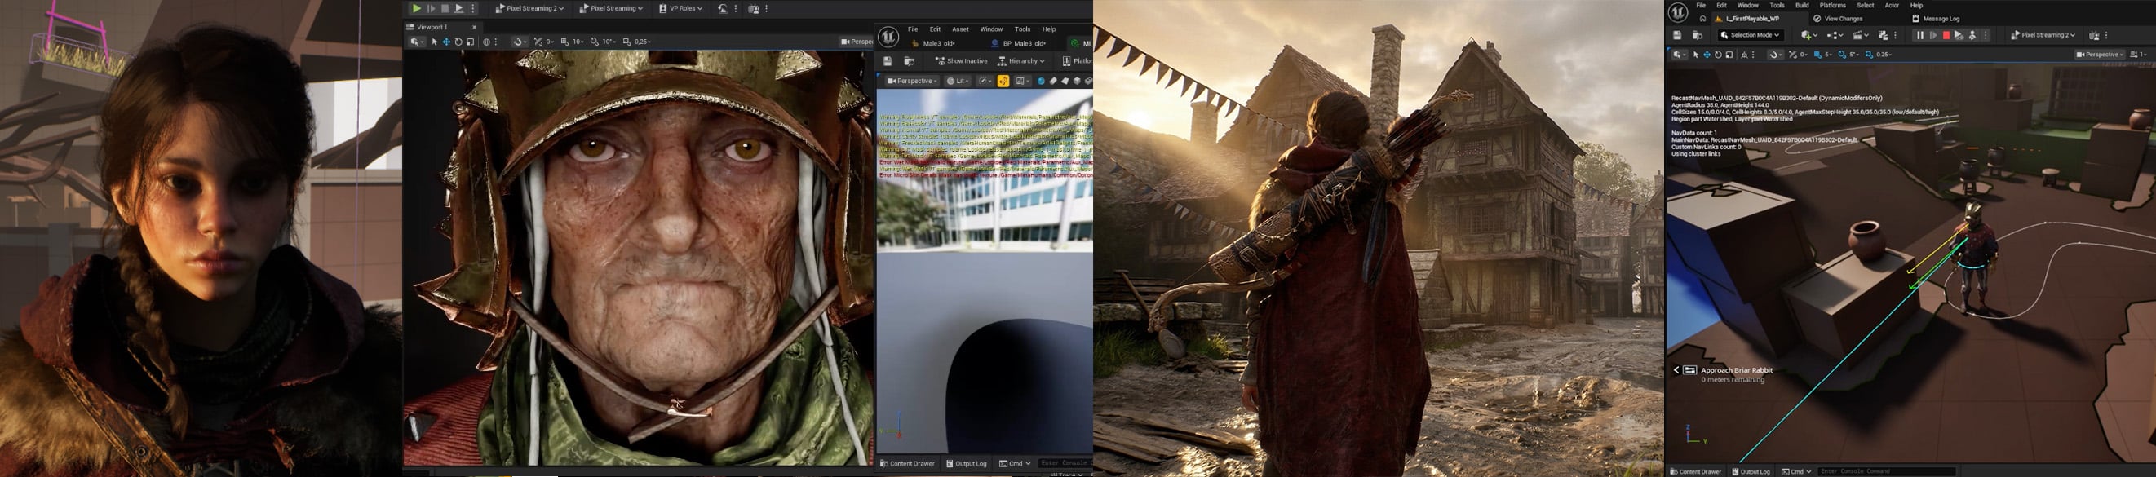The width and height of the screenshot is (2156, 477).
Task: Open the Hierarchy dropdown
Action: (x=1022, y=61)
